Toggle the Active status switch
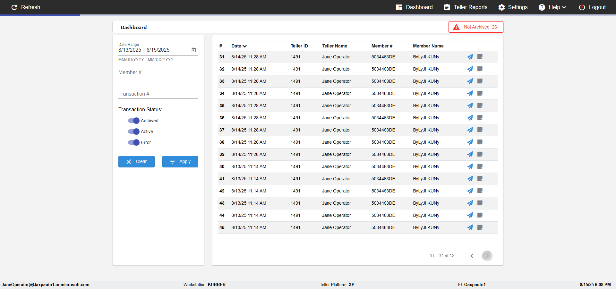 [134, 132]
